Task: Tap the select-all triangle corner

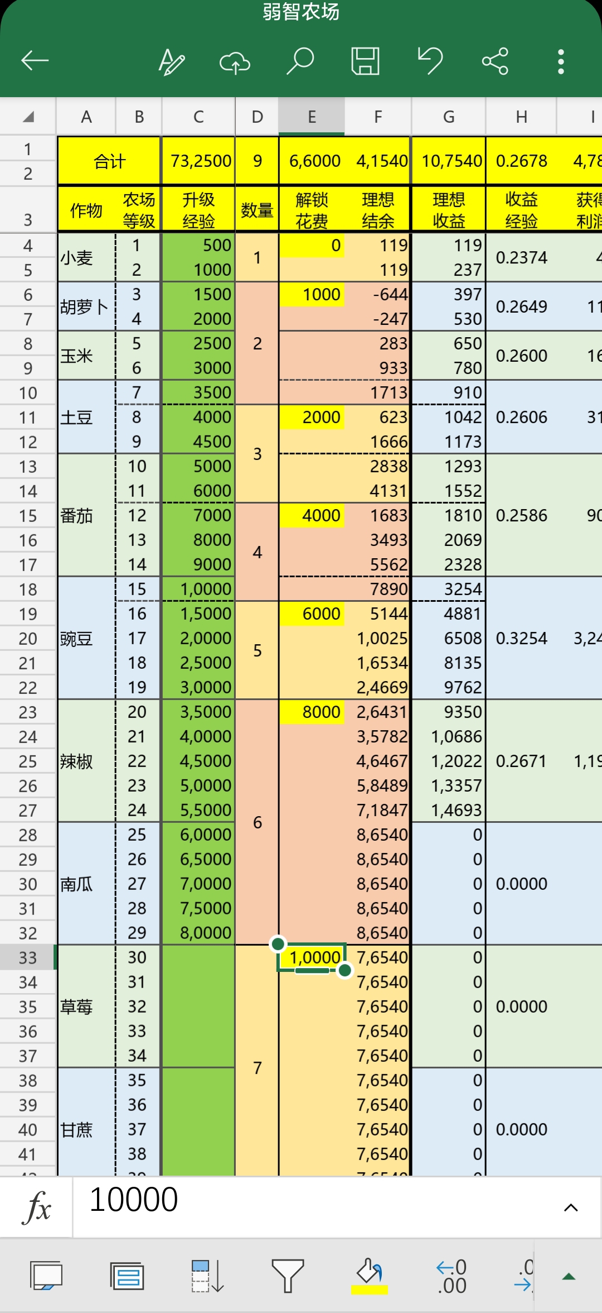Action: pos(28,117)
